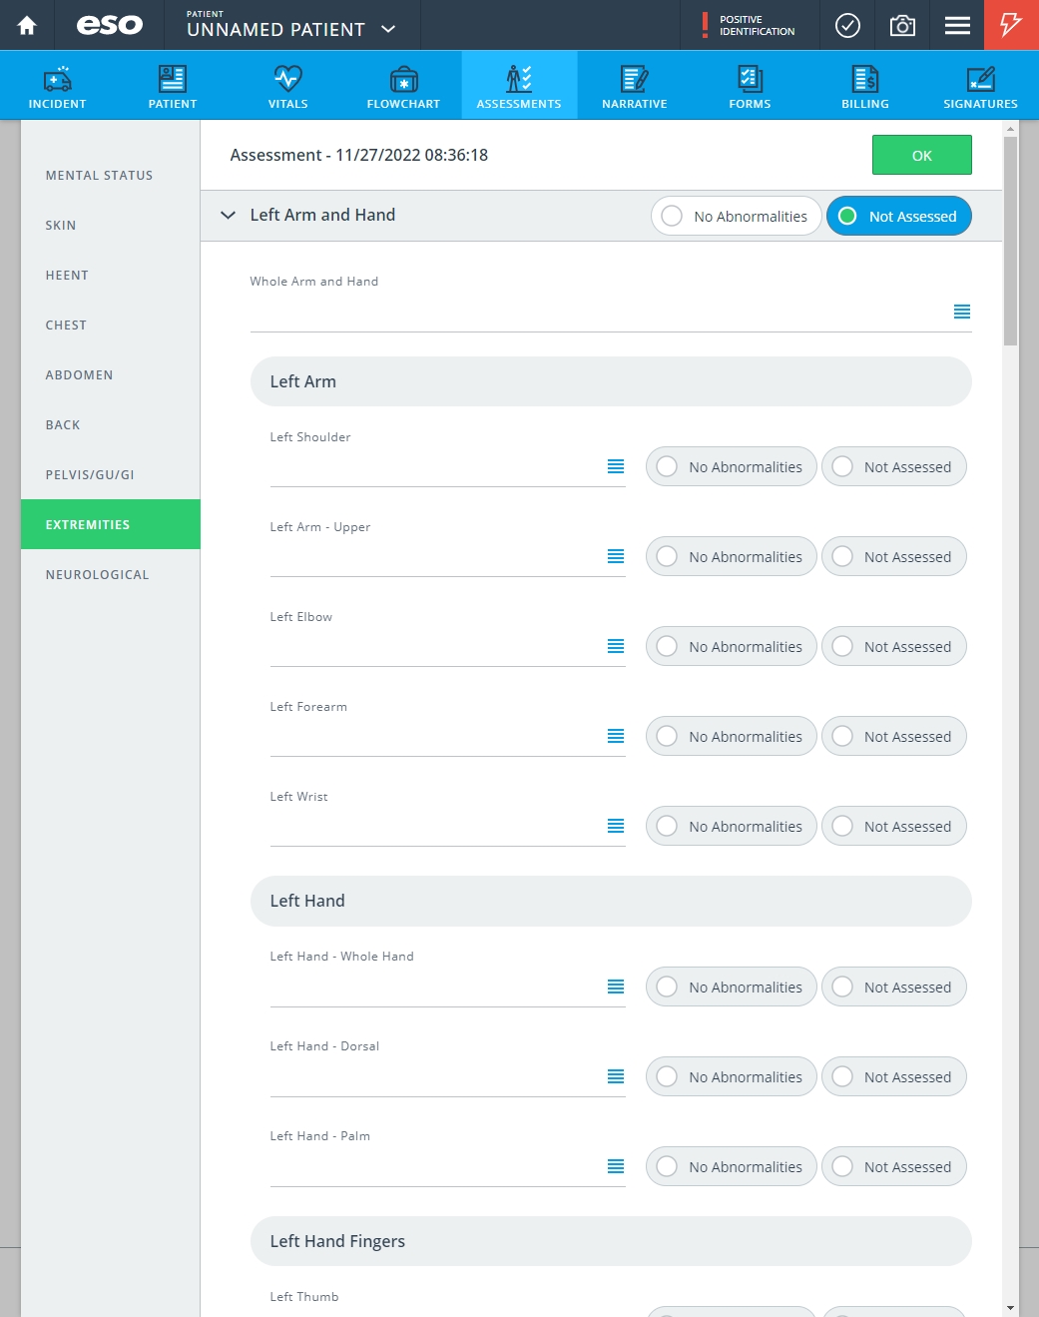Open the hamburger menu icon
The height and width of the screenshot is (1317, 1039).
tap(957, 25)
